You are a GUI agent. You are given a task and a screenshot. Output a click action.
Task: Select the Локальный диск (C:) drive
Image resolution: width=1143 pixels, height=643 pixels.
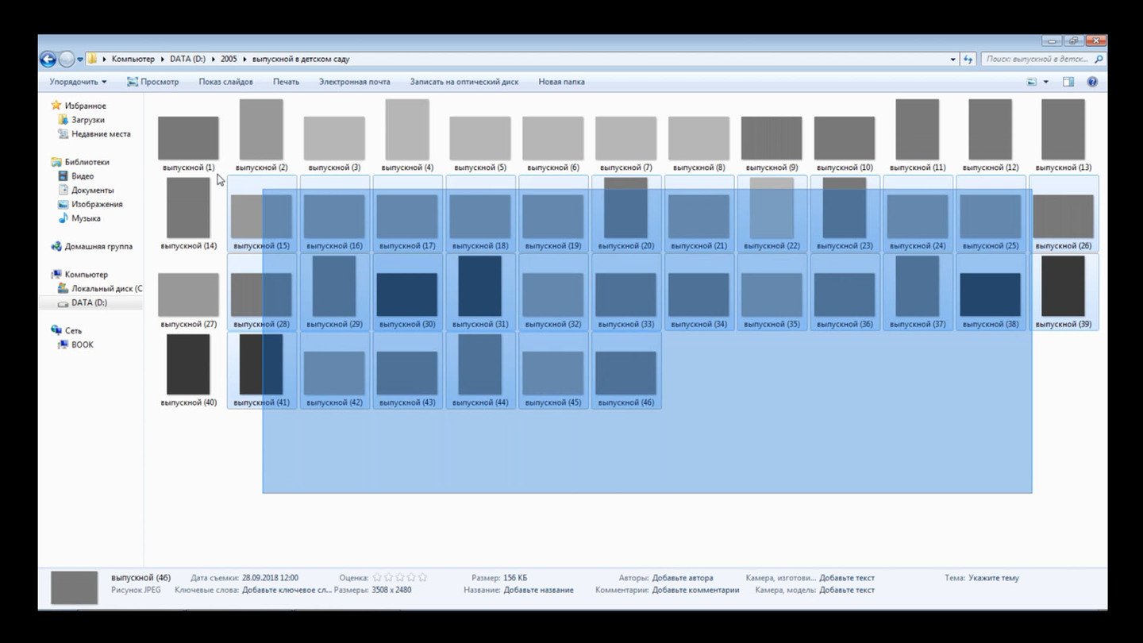[x=106, y=289]
